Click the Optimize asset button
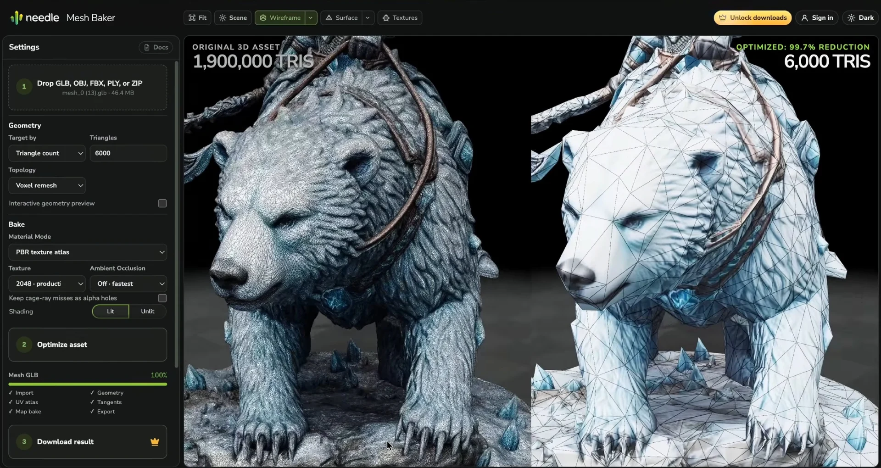 click(x=88, y=345)
